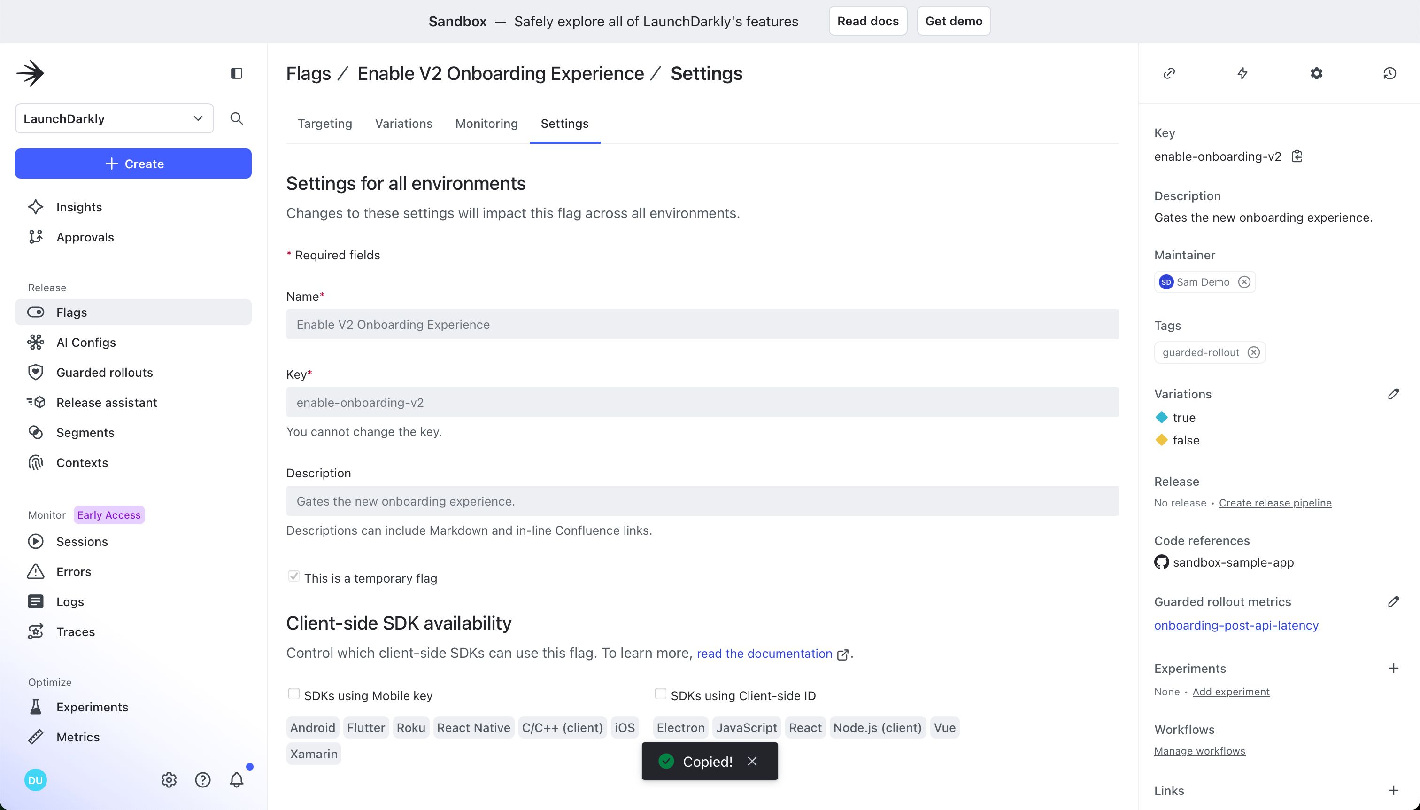The height and width of the screenshot is (810, 1420).
Task: Open the Release assistant
Action: coord(133,402)
